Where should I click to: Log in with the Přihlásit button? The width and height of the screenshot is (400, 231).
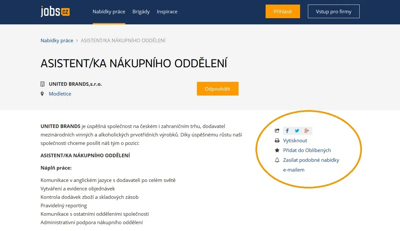(x=283, y=11)
